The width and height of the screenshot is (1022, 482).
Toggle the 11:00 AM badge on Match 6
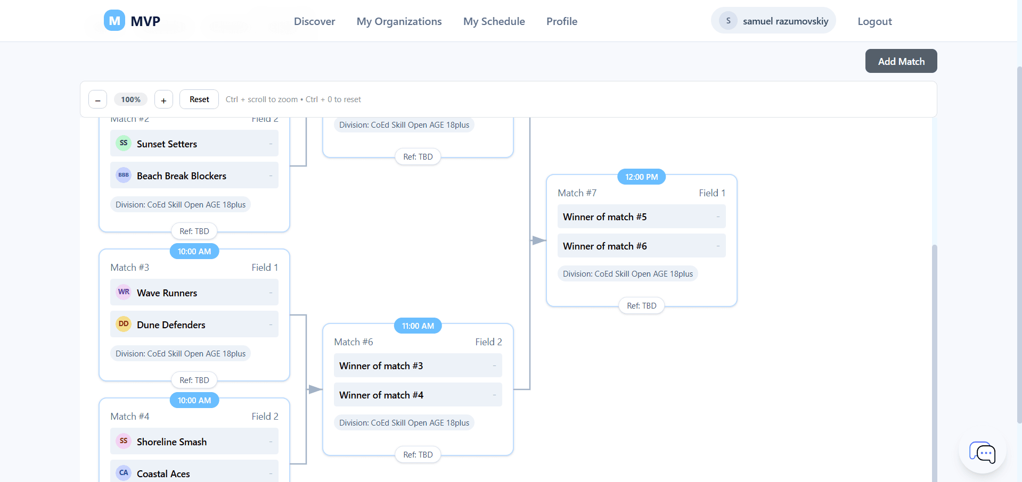(x=418, y=326)
